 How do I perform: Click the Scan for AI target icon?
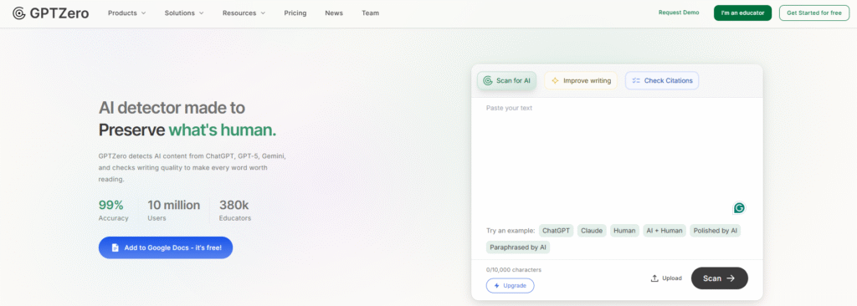point(488,81)
